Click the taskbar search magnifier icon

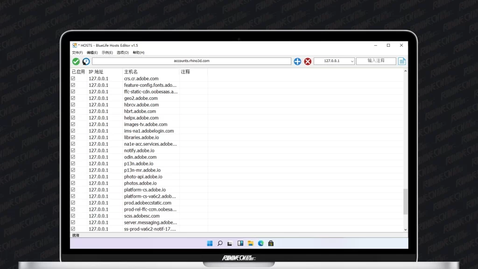(x=220, y=243)
